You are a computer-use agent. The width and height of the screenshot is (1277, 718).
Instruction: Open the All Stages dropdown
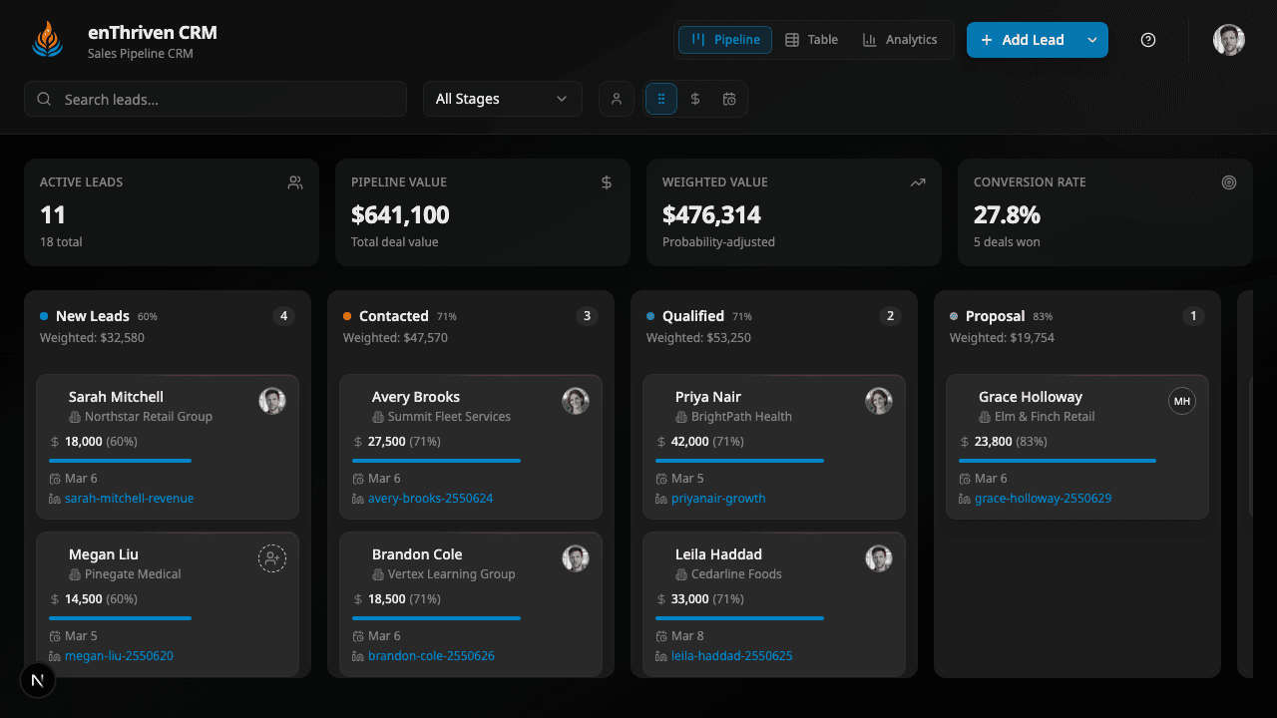(x=502, y=99)
